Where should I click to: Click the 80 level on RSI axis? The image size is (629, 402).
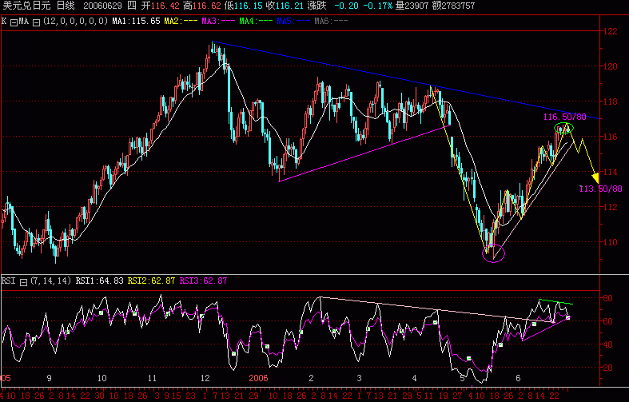click(x=607, y=298)
